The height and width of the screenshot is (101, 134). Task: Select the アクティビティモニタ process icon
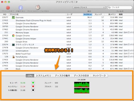(13, 45)
